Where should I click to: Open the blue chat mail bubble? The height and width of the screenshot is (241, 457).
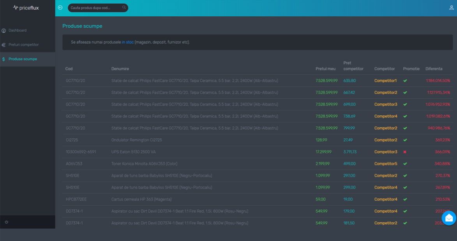(449, 218)
